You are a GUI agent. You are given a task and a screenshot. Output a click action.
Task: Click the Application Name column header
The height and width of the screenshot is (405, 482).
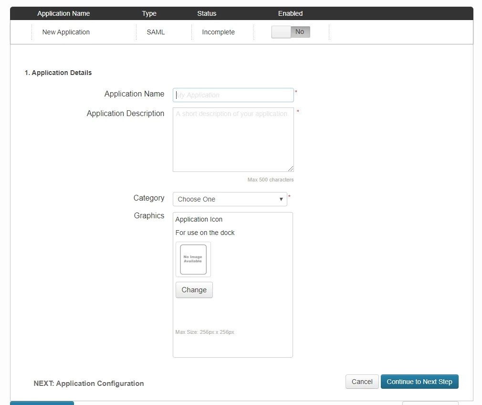point(63,13)
